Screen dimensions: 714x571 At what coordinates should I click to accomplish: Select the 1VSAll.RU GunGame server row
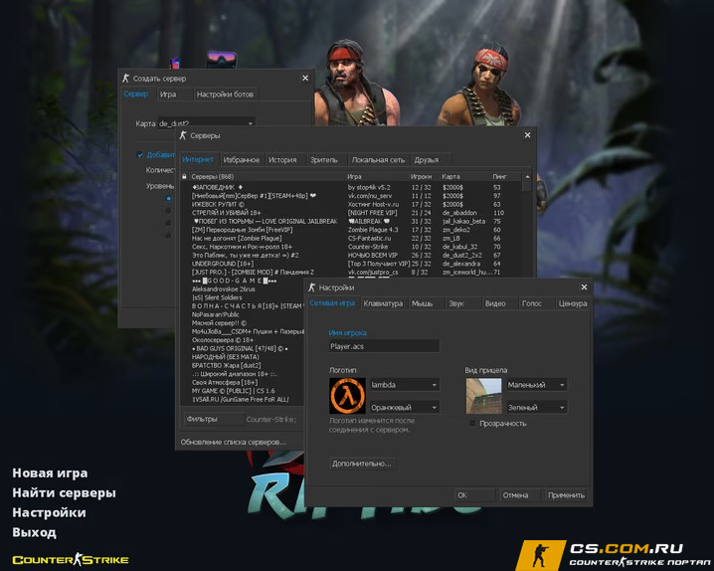click(x=243, y=399)
